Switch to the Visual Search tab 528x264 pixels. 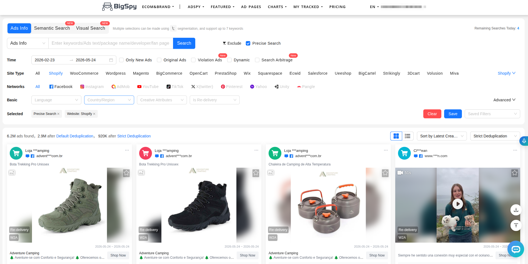pos(91,28)
